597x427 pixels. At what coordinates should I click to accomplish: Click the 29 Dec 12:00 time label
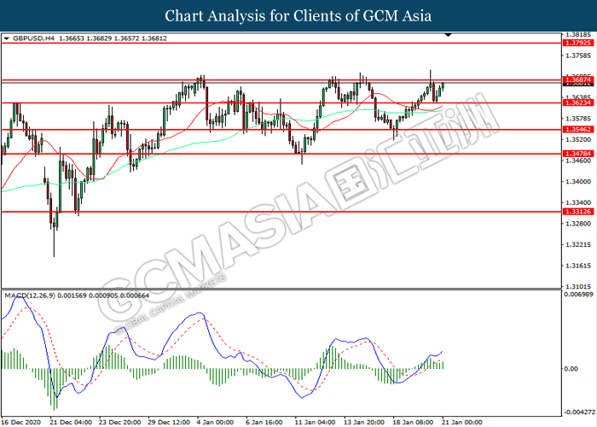click(x=169, y=422)
